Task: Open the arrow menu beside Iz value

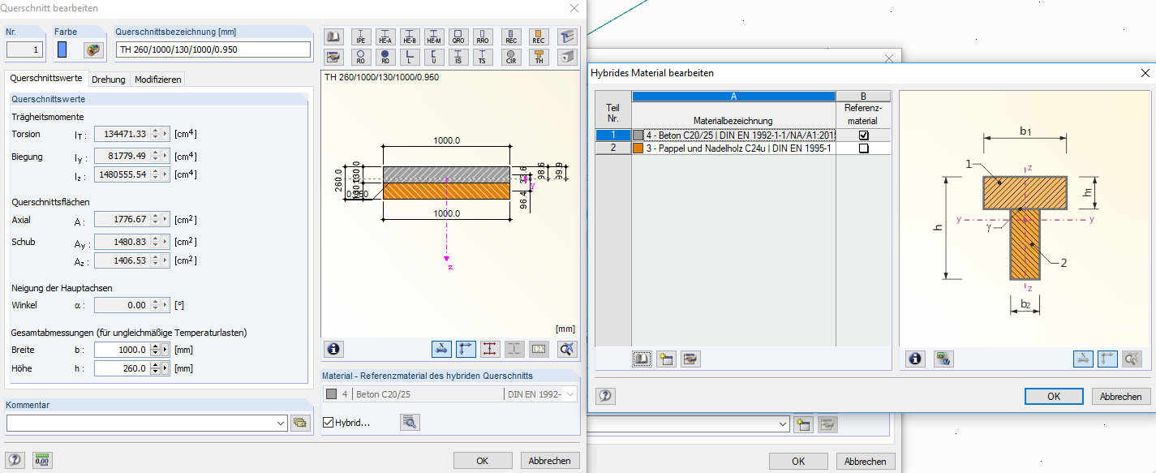Action: pyautogui.click(x=165, y=174)
